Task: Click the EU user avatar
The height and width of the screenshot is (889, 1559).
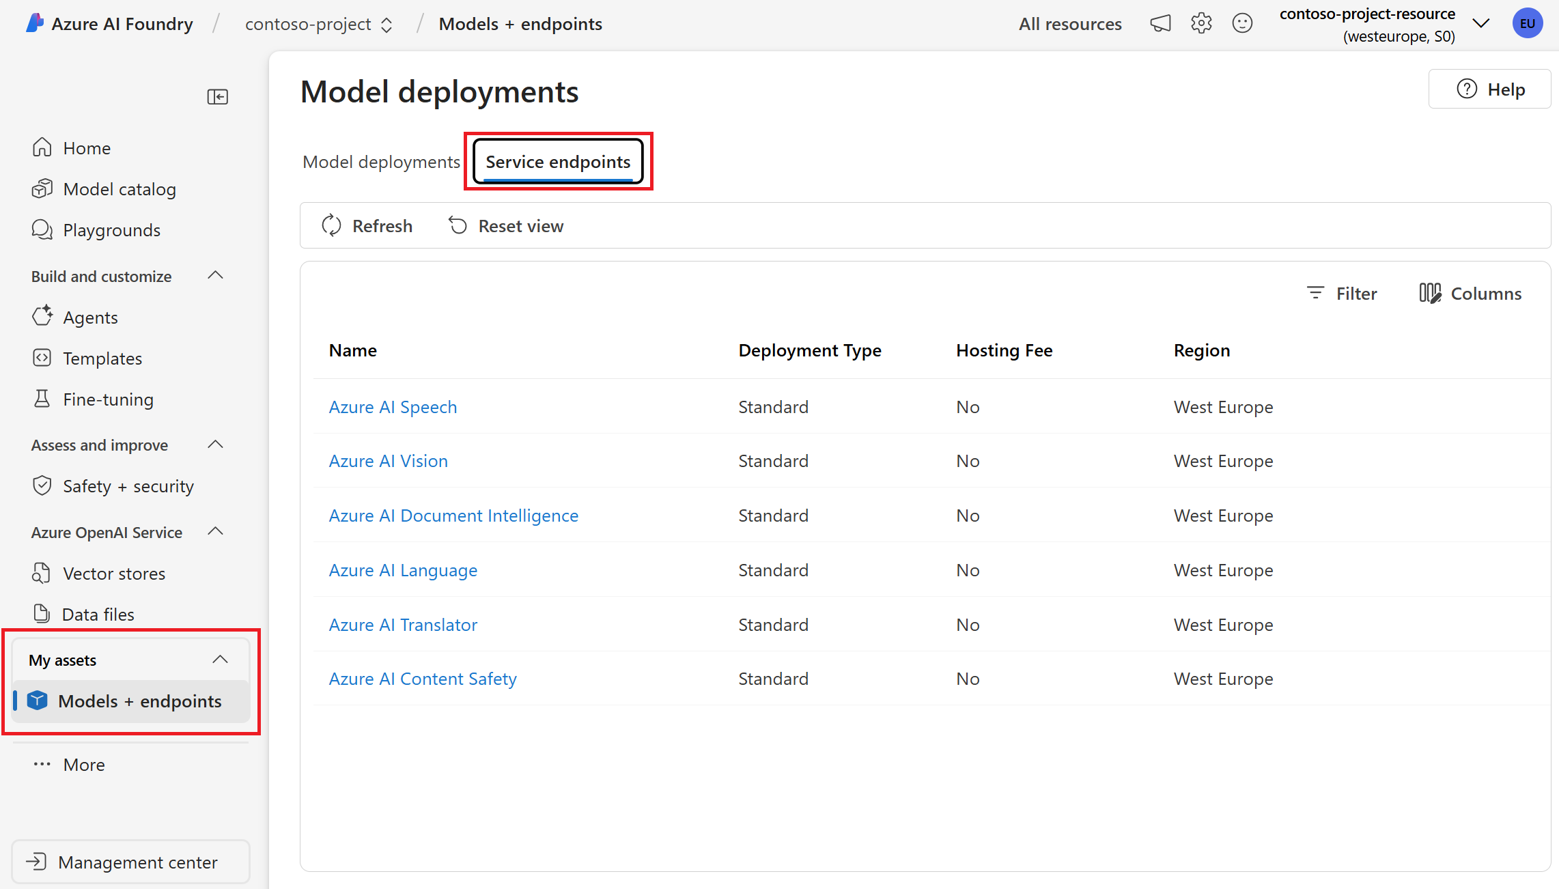Action: coord(1527,24)
